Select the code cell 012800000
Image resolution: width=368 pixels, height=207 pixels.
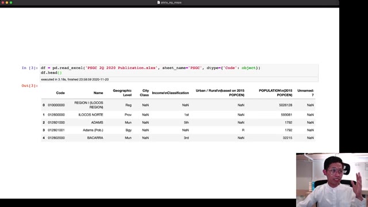pos(56,115)
